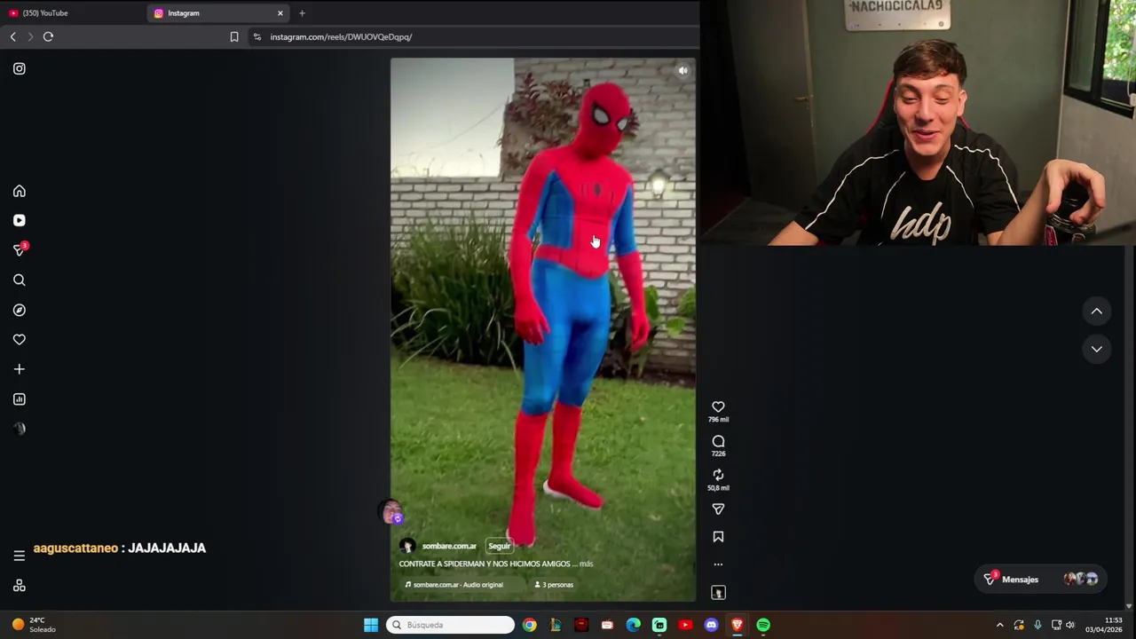Repost the reel with the repost icon

(718, 476)
